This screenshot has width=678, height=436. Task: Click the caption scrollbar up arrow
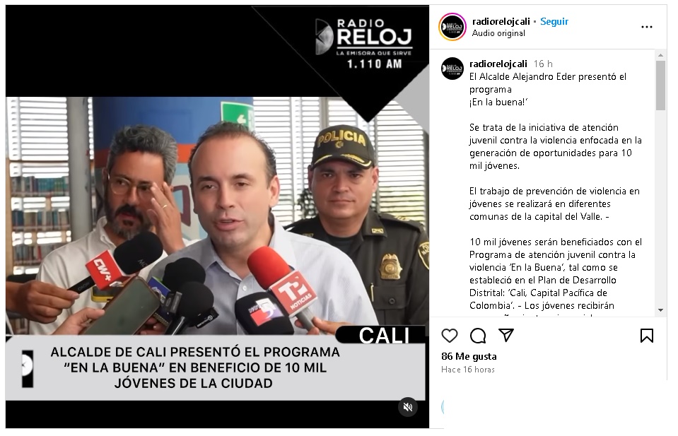[x=660, y=55]
